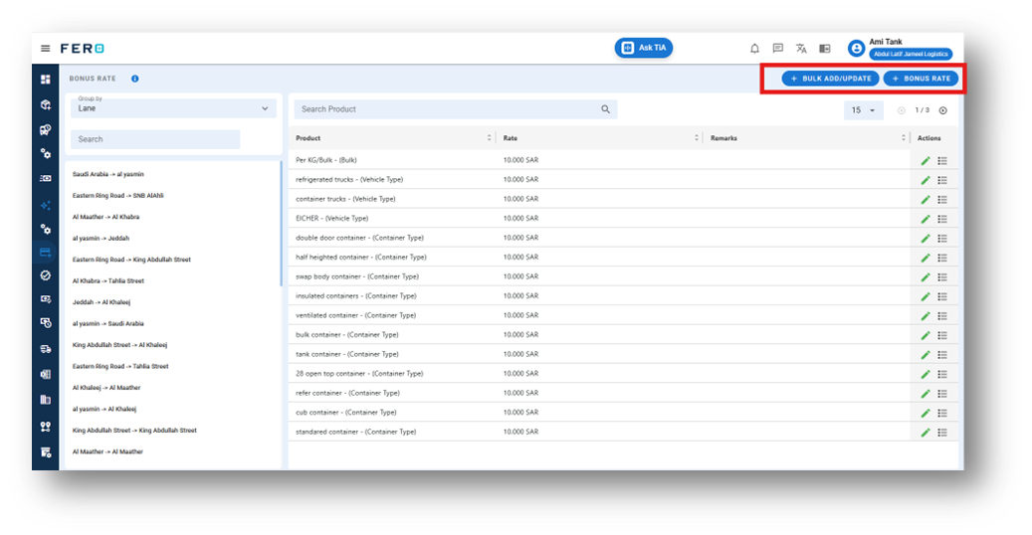Click the FERO logo

click(83, 48)
